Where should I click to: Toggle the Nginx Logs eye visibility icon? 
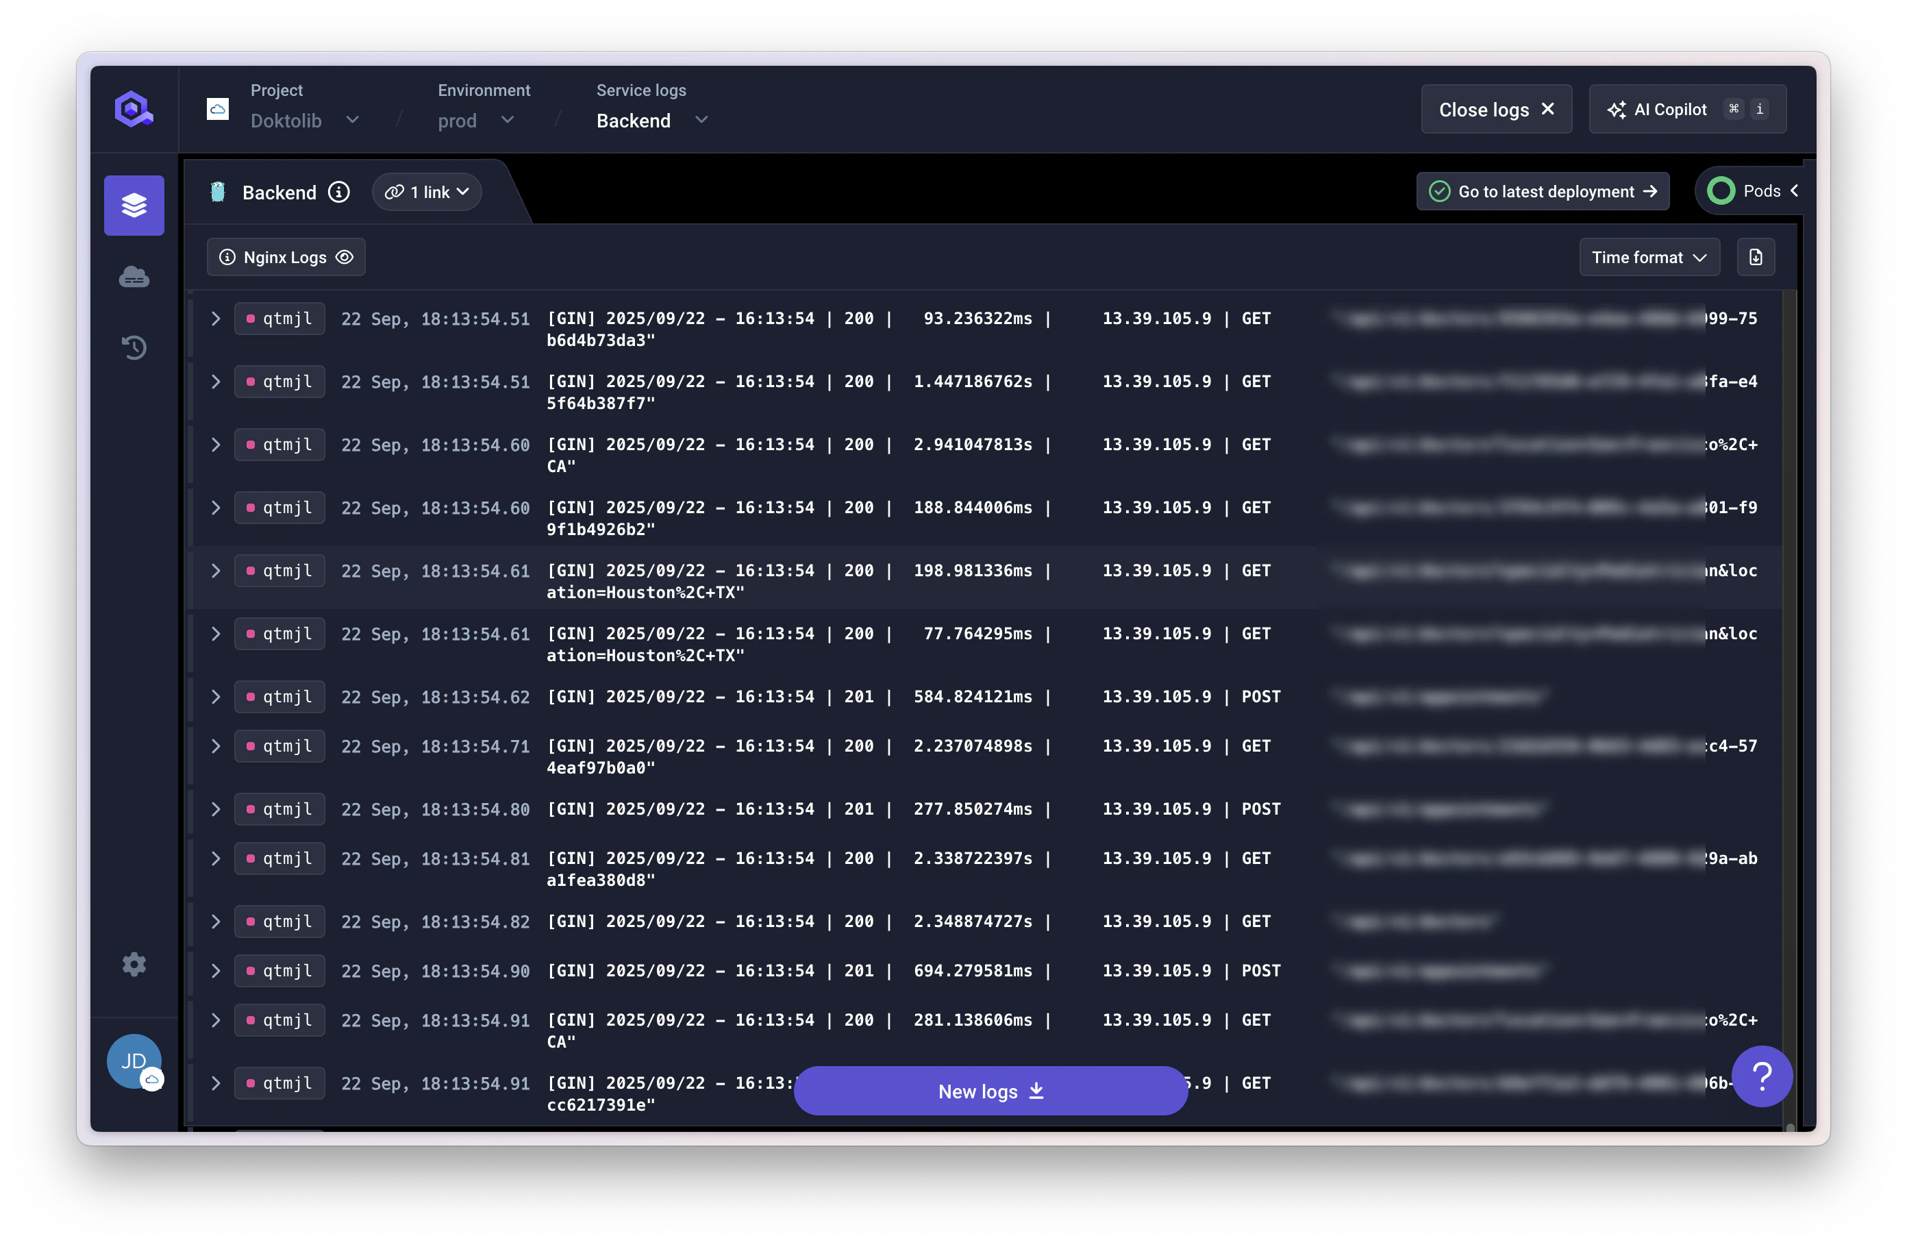pyautogui.click(x=345, y=256)
